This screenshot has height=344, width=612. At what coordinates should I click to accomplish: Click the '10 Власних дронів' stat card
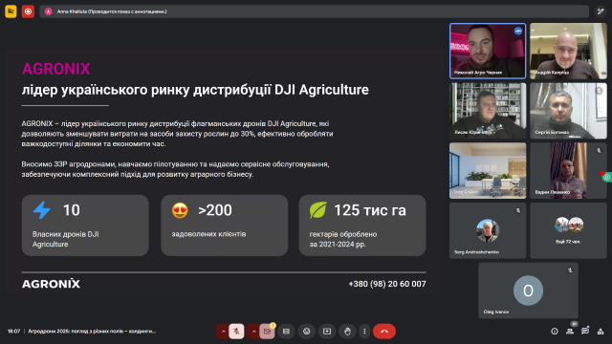(85, 226)
